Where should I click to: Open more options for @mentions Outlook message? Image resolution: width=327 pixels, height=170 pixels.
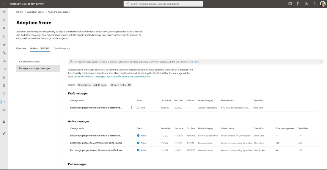[x=132, y=150]
